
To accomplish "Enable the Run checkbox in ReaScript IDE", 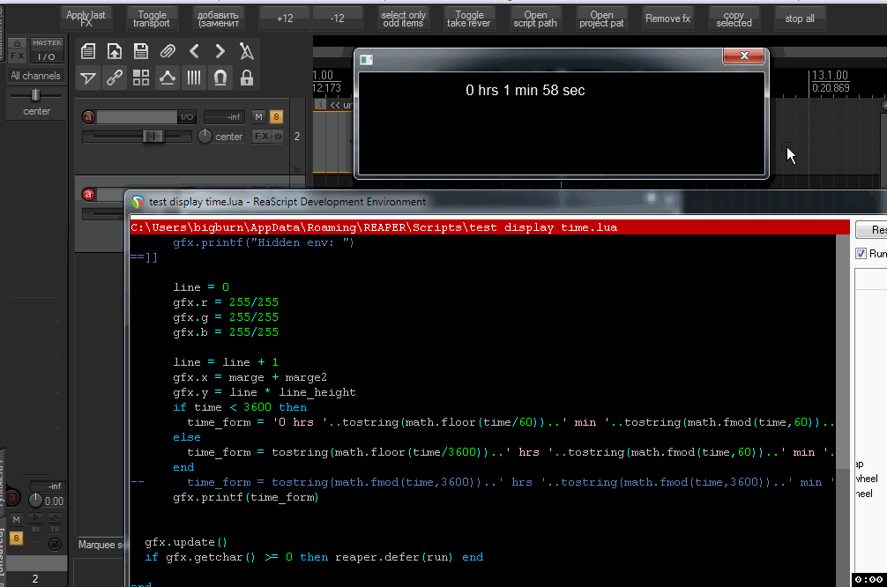I will [x=861, y=253].
